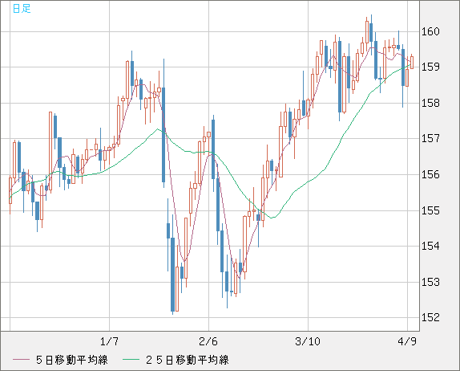The image size is (460, 371).
Task: Click the 156 price axis label
Action: pos(430,174)
